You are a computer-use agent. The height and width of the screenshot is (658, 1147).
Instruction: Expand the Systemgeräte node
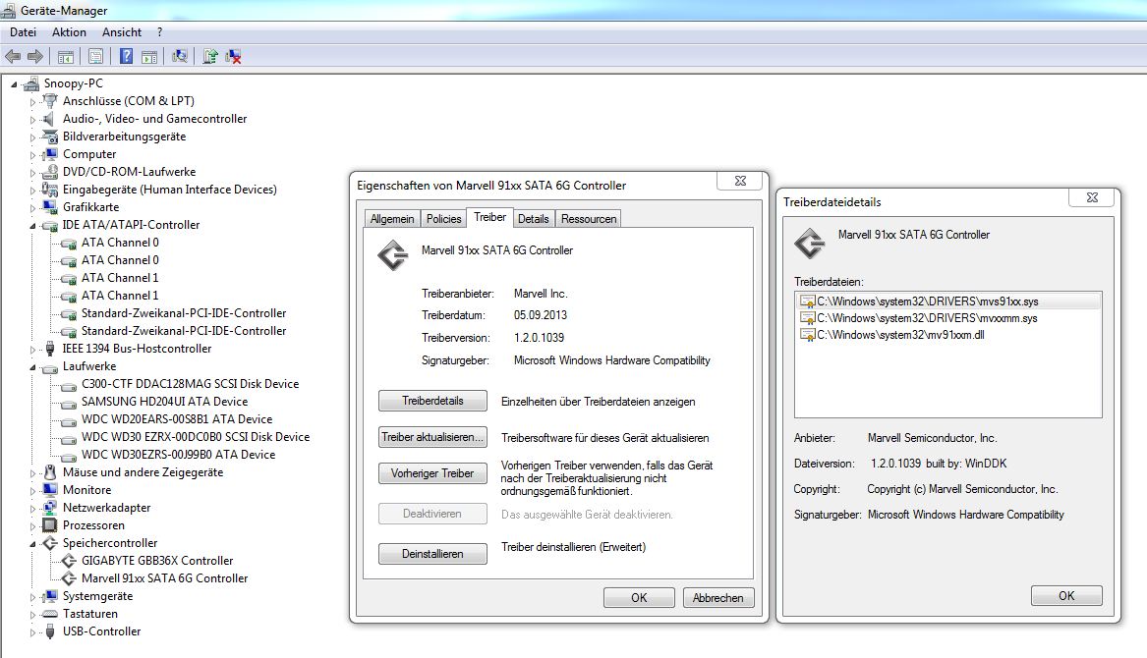(x=32, y=596)
